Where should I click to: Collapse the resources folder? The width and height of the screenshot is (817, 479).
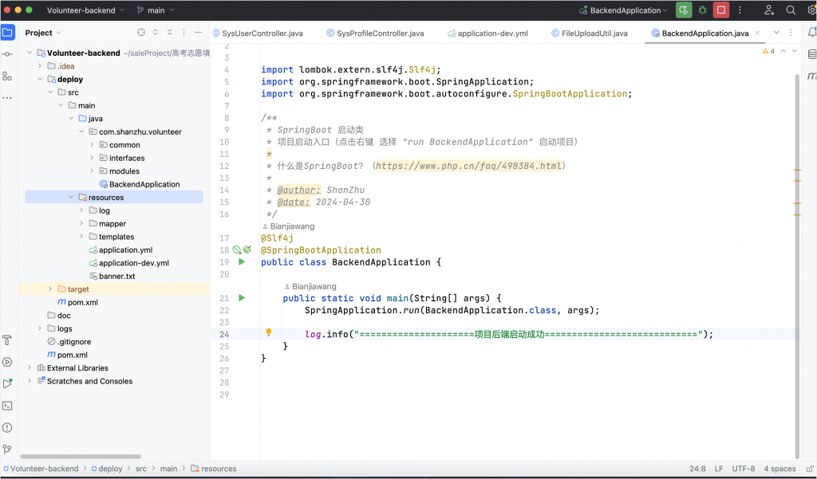[71, 198]
